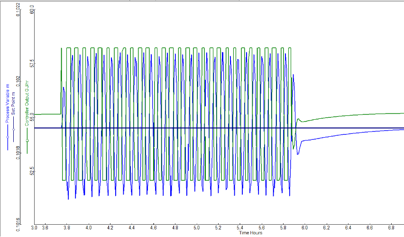
Task: Click the thick horizontal Set Point line
Action: (219, 128)
